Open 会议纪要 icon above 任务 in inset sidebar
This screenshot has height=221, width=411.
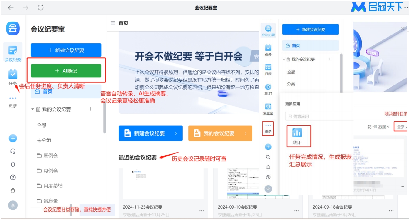[268, 30]
